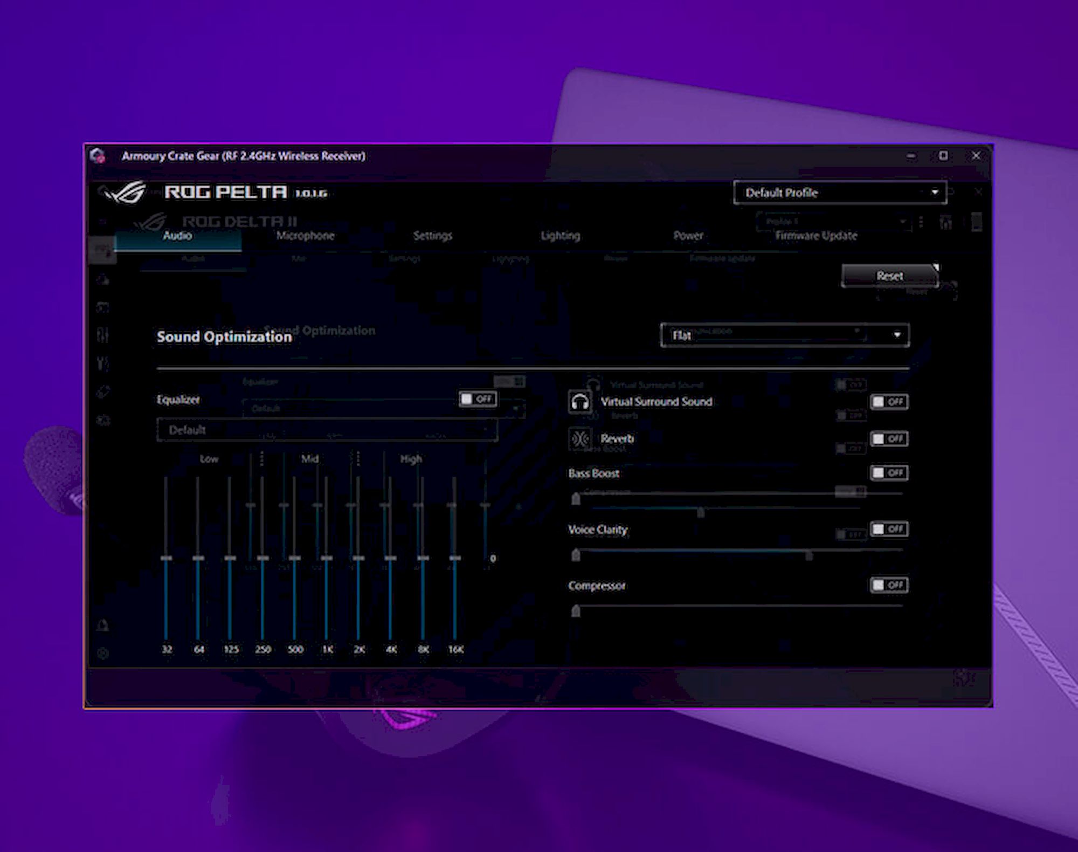Viewport: 1078px width, 852px height.
Task: Expand the Flat sound optimization dropdown
Action: pos(785,335)
